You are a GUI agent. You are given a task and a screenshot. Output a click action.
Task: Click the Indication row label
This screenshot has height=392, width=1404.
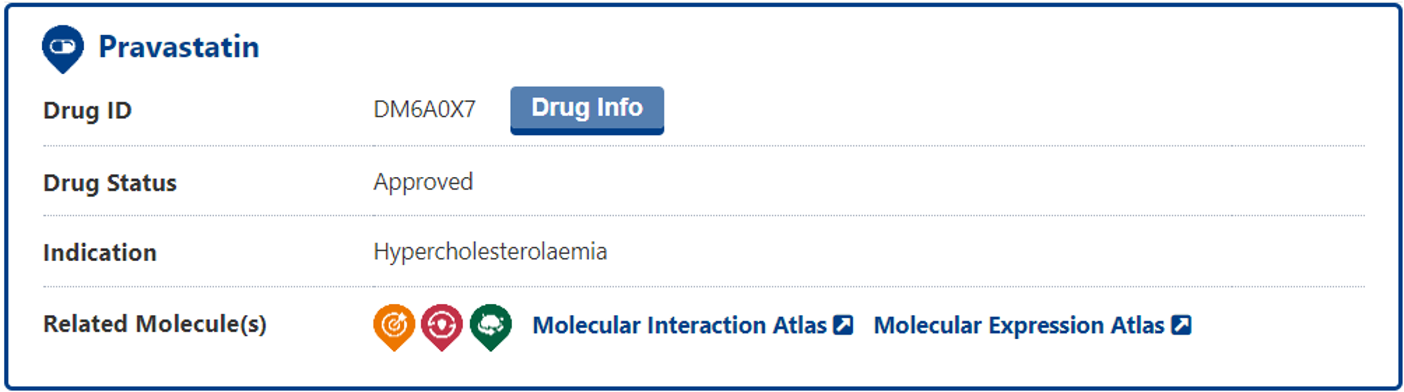tap(100, 253)
